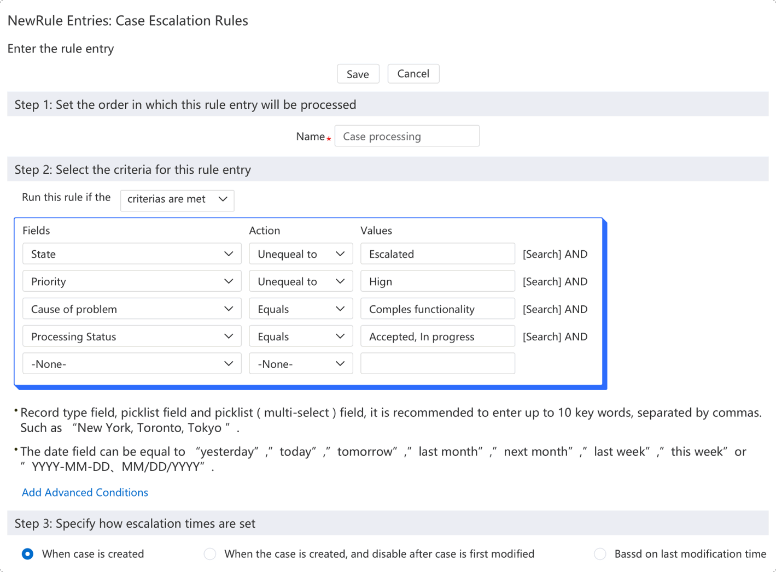Select 'When case is created' radio button
The image size is (776, 572).
click(27, 554)
